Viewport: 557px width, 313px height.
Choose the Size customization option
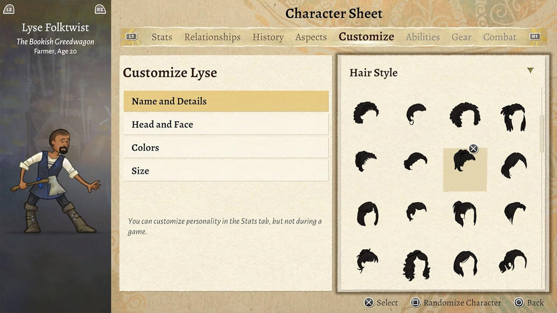(x=226, y=171)
